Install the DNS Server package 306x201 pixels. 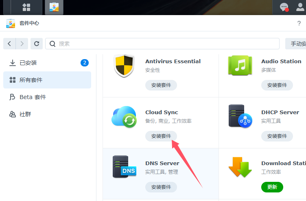tap(161, 187)
